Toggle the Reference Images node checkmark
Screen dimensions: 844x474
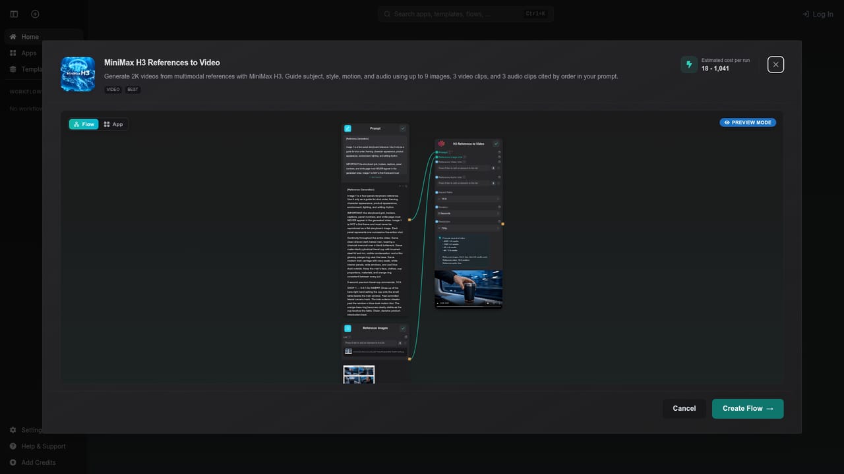tap(403, 328)
